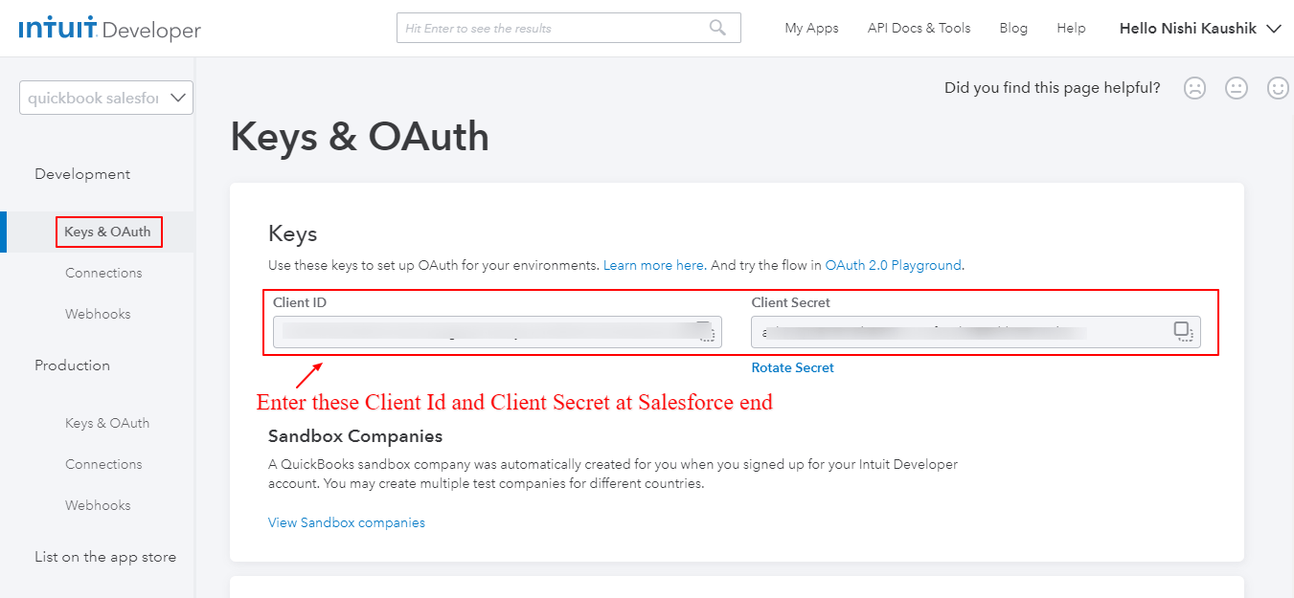Click the search magnifier icon
This screenshot has height=598, width=1294.
pos(717,28)
